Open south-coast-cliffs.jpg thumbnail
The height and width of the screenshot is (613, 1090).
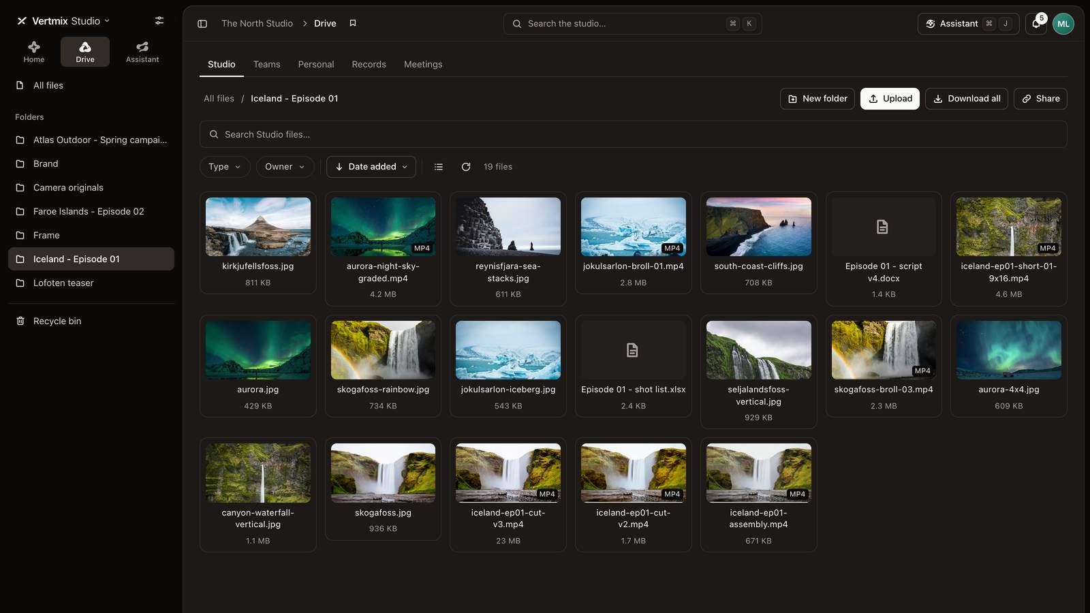click(x=759, y=227)
